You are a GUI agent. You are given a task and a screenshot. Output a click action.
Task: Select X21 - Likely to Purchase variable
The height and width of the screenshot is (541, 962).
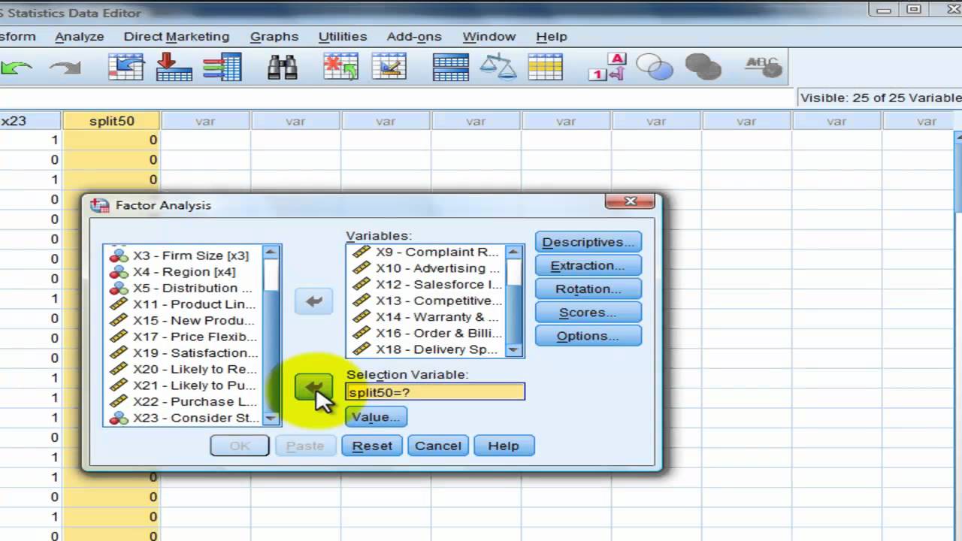click(x=183, y=385)
